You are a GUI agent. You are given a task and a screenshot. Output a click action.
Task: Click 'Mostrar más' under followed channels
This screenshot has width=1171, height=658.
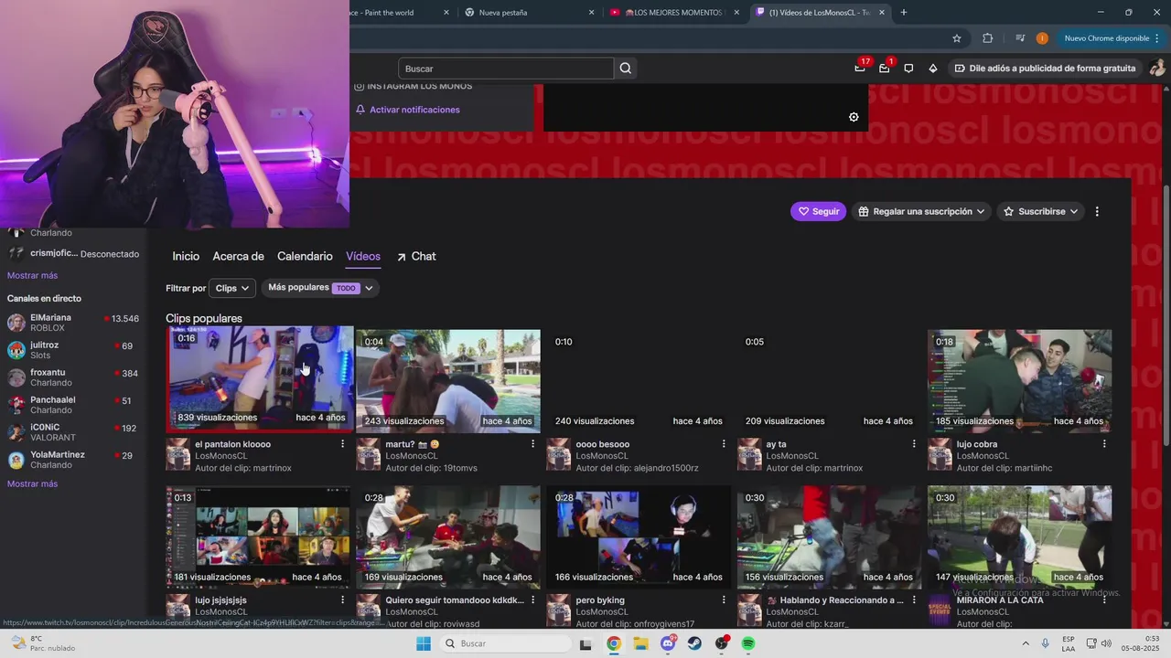[x=32, y=275]
